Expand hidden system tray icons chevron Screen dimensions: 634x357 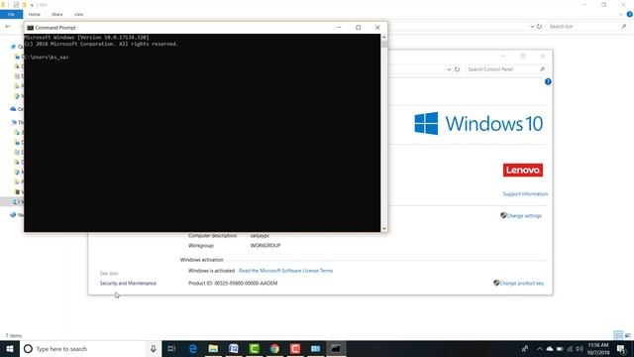pos(539,348)
